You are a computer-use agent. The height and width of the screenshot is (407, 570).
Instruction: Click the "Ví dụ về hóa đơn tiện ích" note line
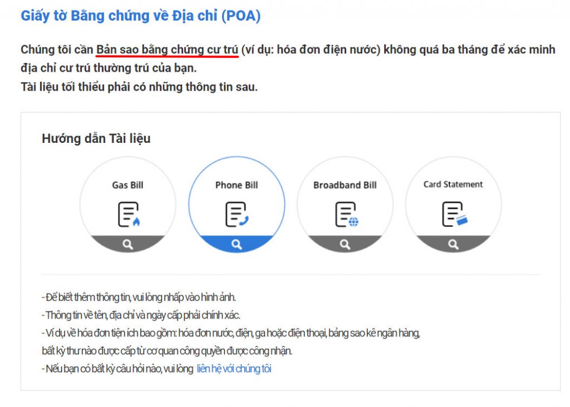point(231,333)
